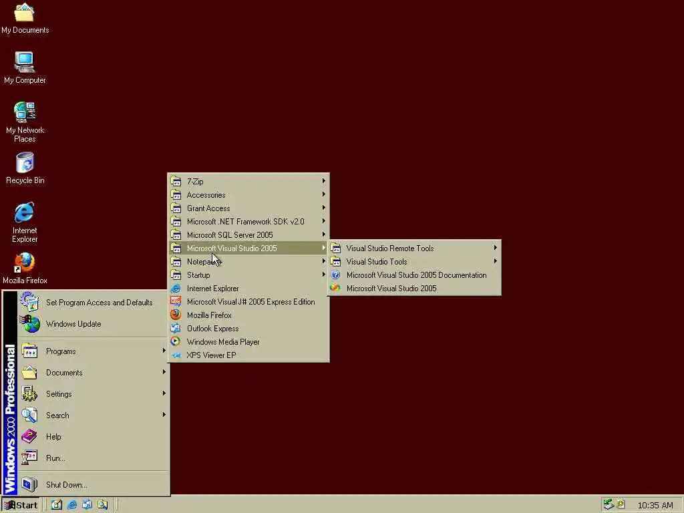Click the Visual Studio 2005 Documentation help icon
The height and width of the screenshot is (513, 684).
coord(335,275)
